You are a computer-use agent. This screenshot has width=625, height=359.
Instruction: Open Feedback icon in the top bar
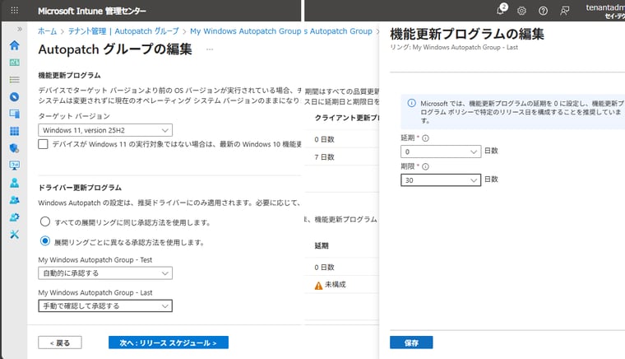(564, 11)
